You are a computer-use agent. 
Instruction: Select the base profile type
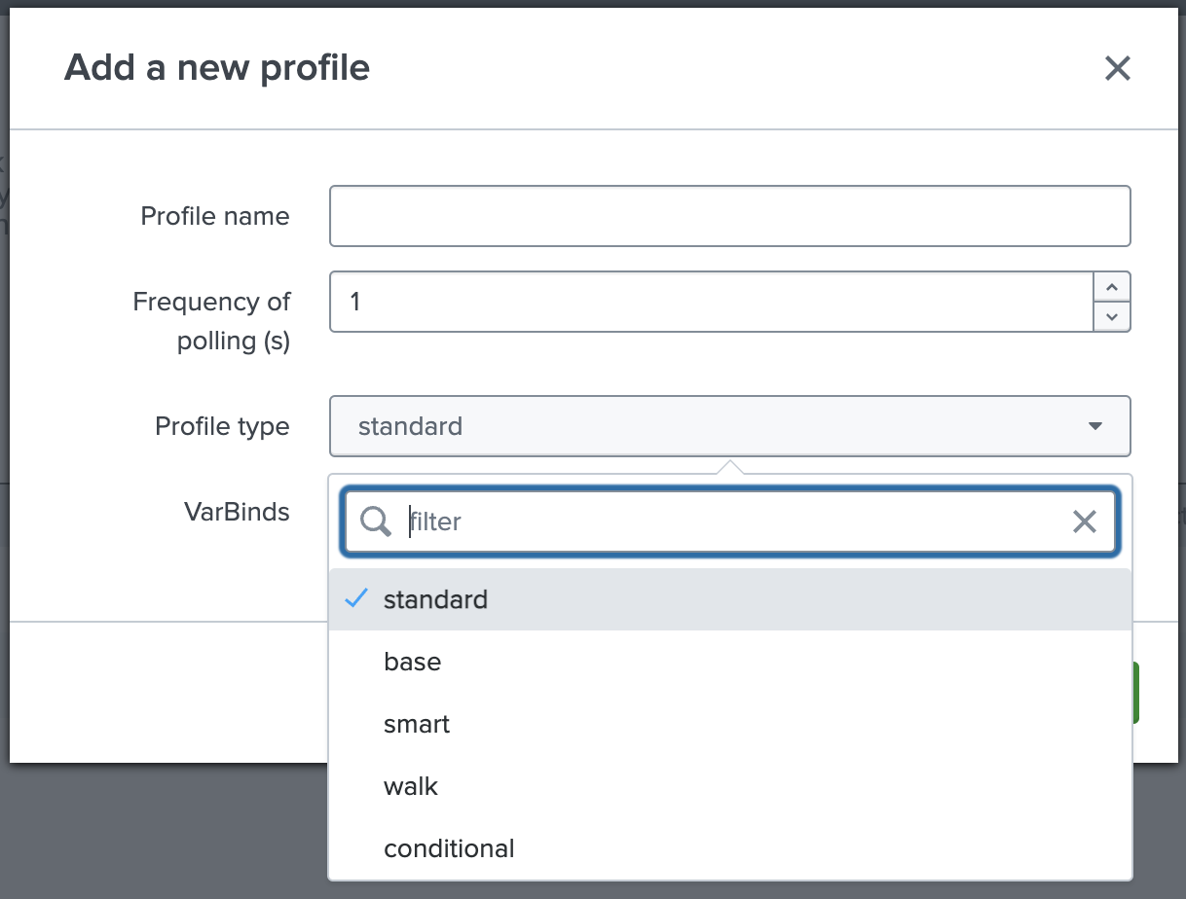[413, 662]
